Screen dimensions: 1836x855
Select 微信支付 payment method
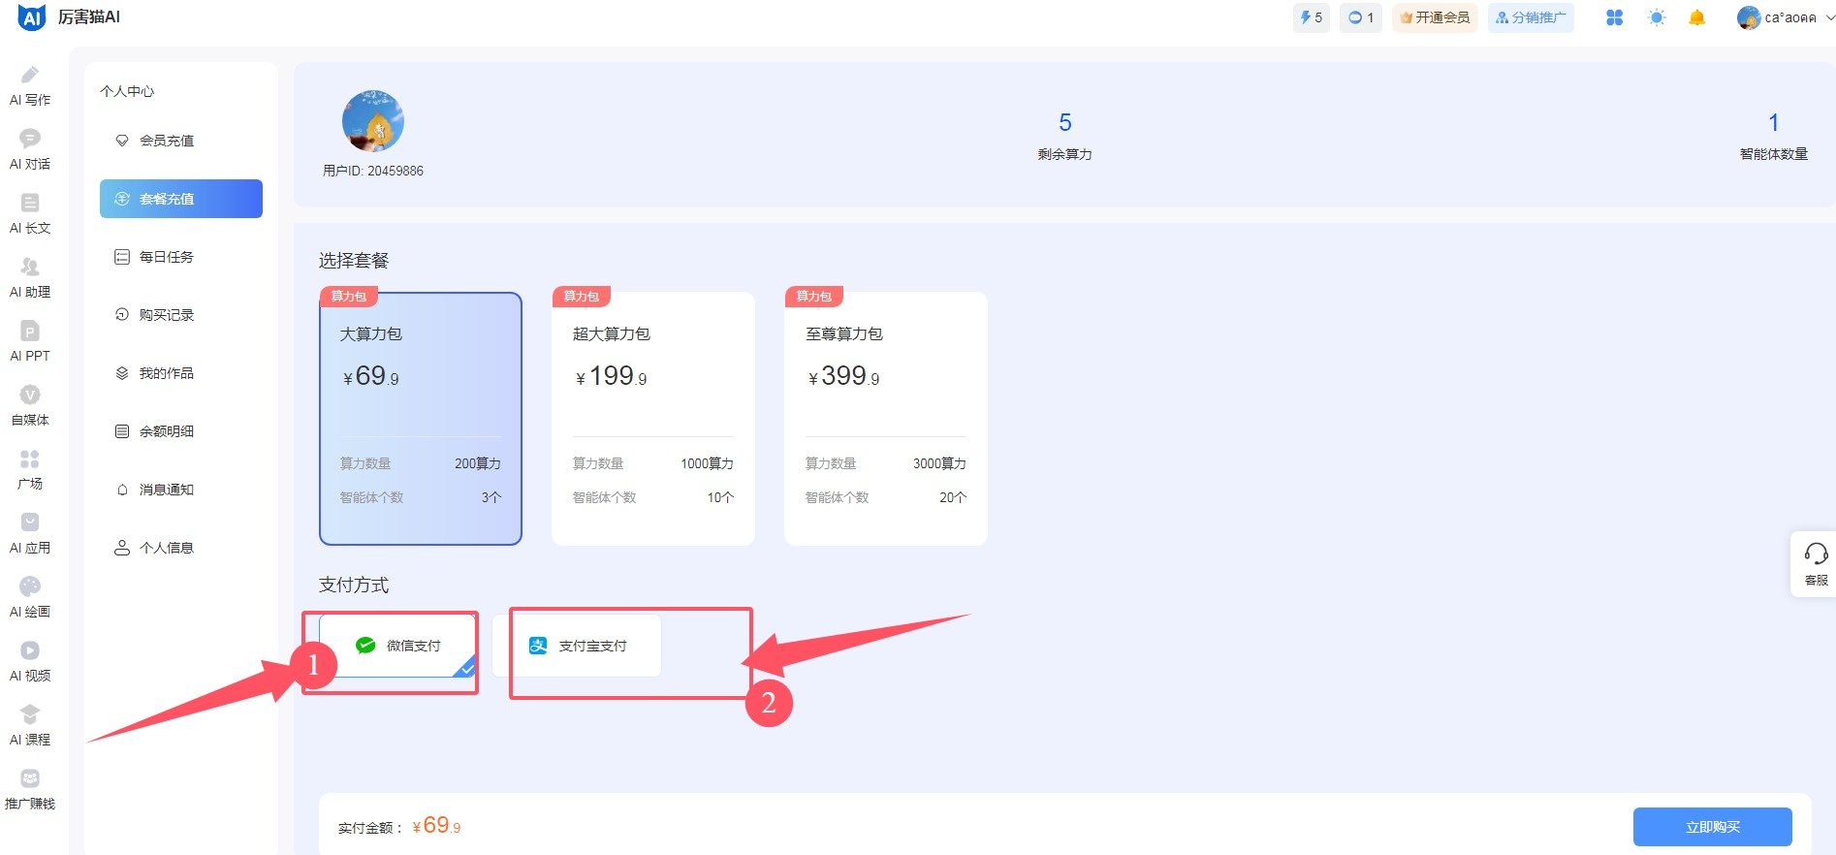click(x=397, y=646)
